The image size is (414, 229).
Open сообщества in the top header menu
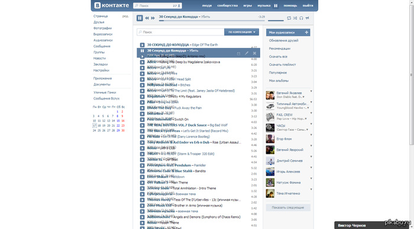point(227,5)
